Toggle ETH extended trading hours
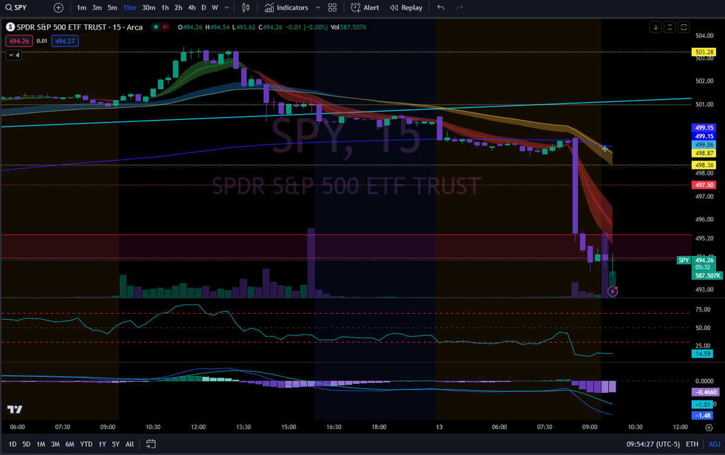Image resolution: width=725 pixels, height=455 pixels. 692,444
